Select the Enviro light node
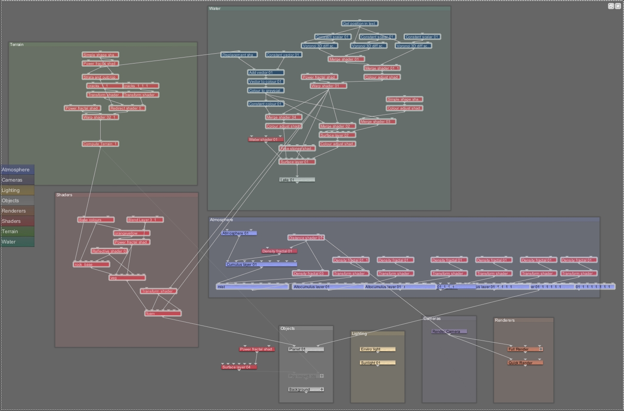624x411 pixels. 377,349
